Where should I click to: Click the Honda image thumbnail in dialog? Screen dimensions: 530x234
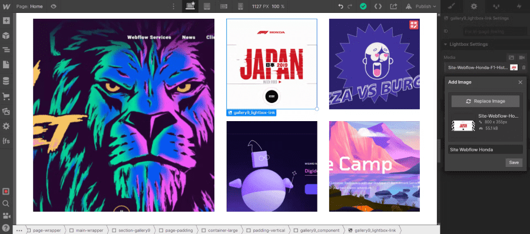[463, 126]
